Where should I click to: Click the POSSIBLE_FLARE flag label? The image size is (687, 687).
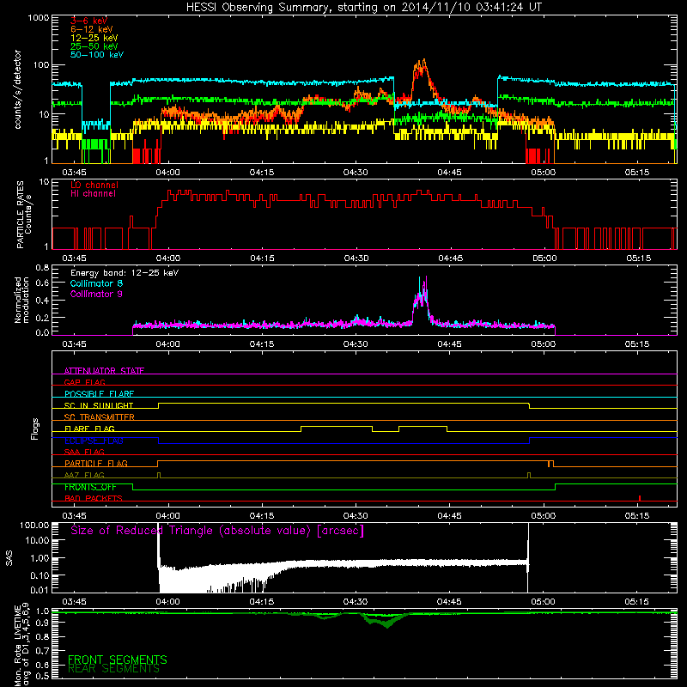click(99, 394)
